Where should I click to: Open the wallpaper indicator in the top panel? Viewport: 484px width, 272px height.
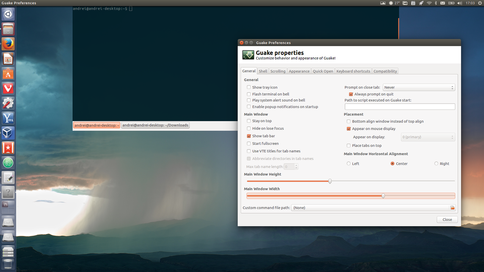(x=383, y=3)
